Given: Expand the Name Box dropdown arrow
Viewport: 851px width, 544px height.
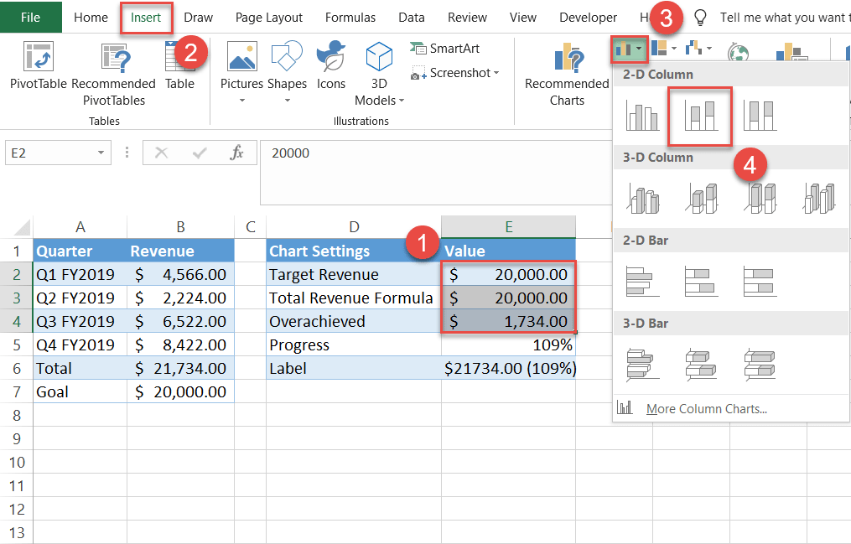Looking at the screenshot, I should point(101,153).
